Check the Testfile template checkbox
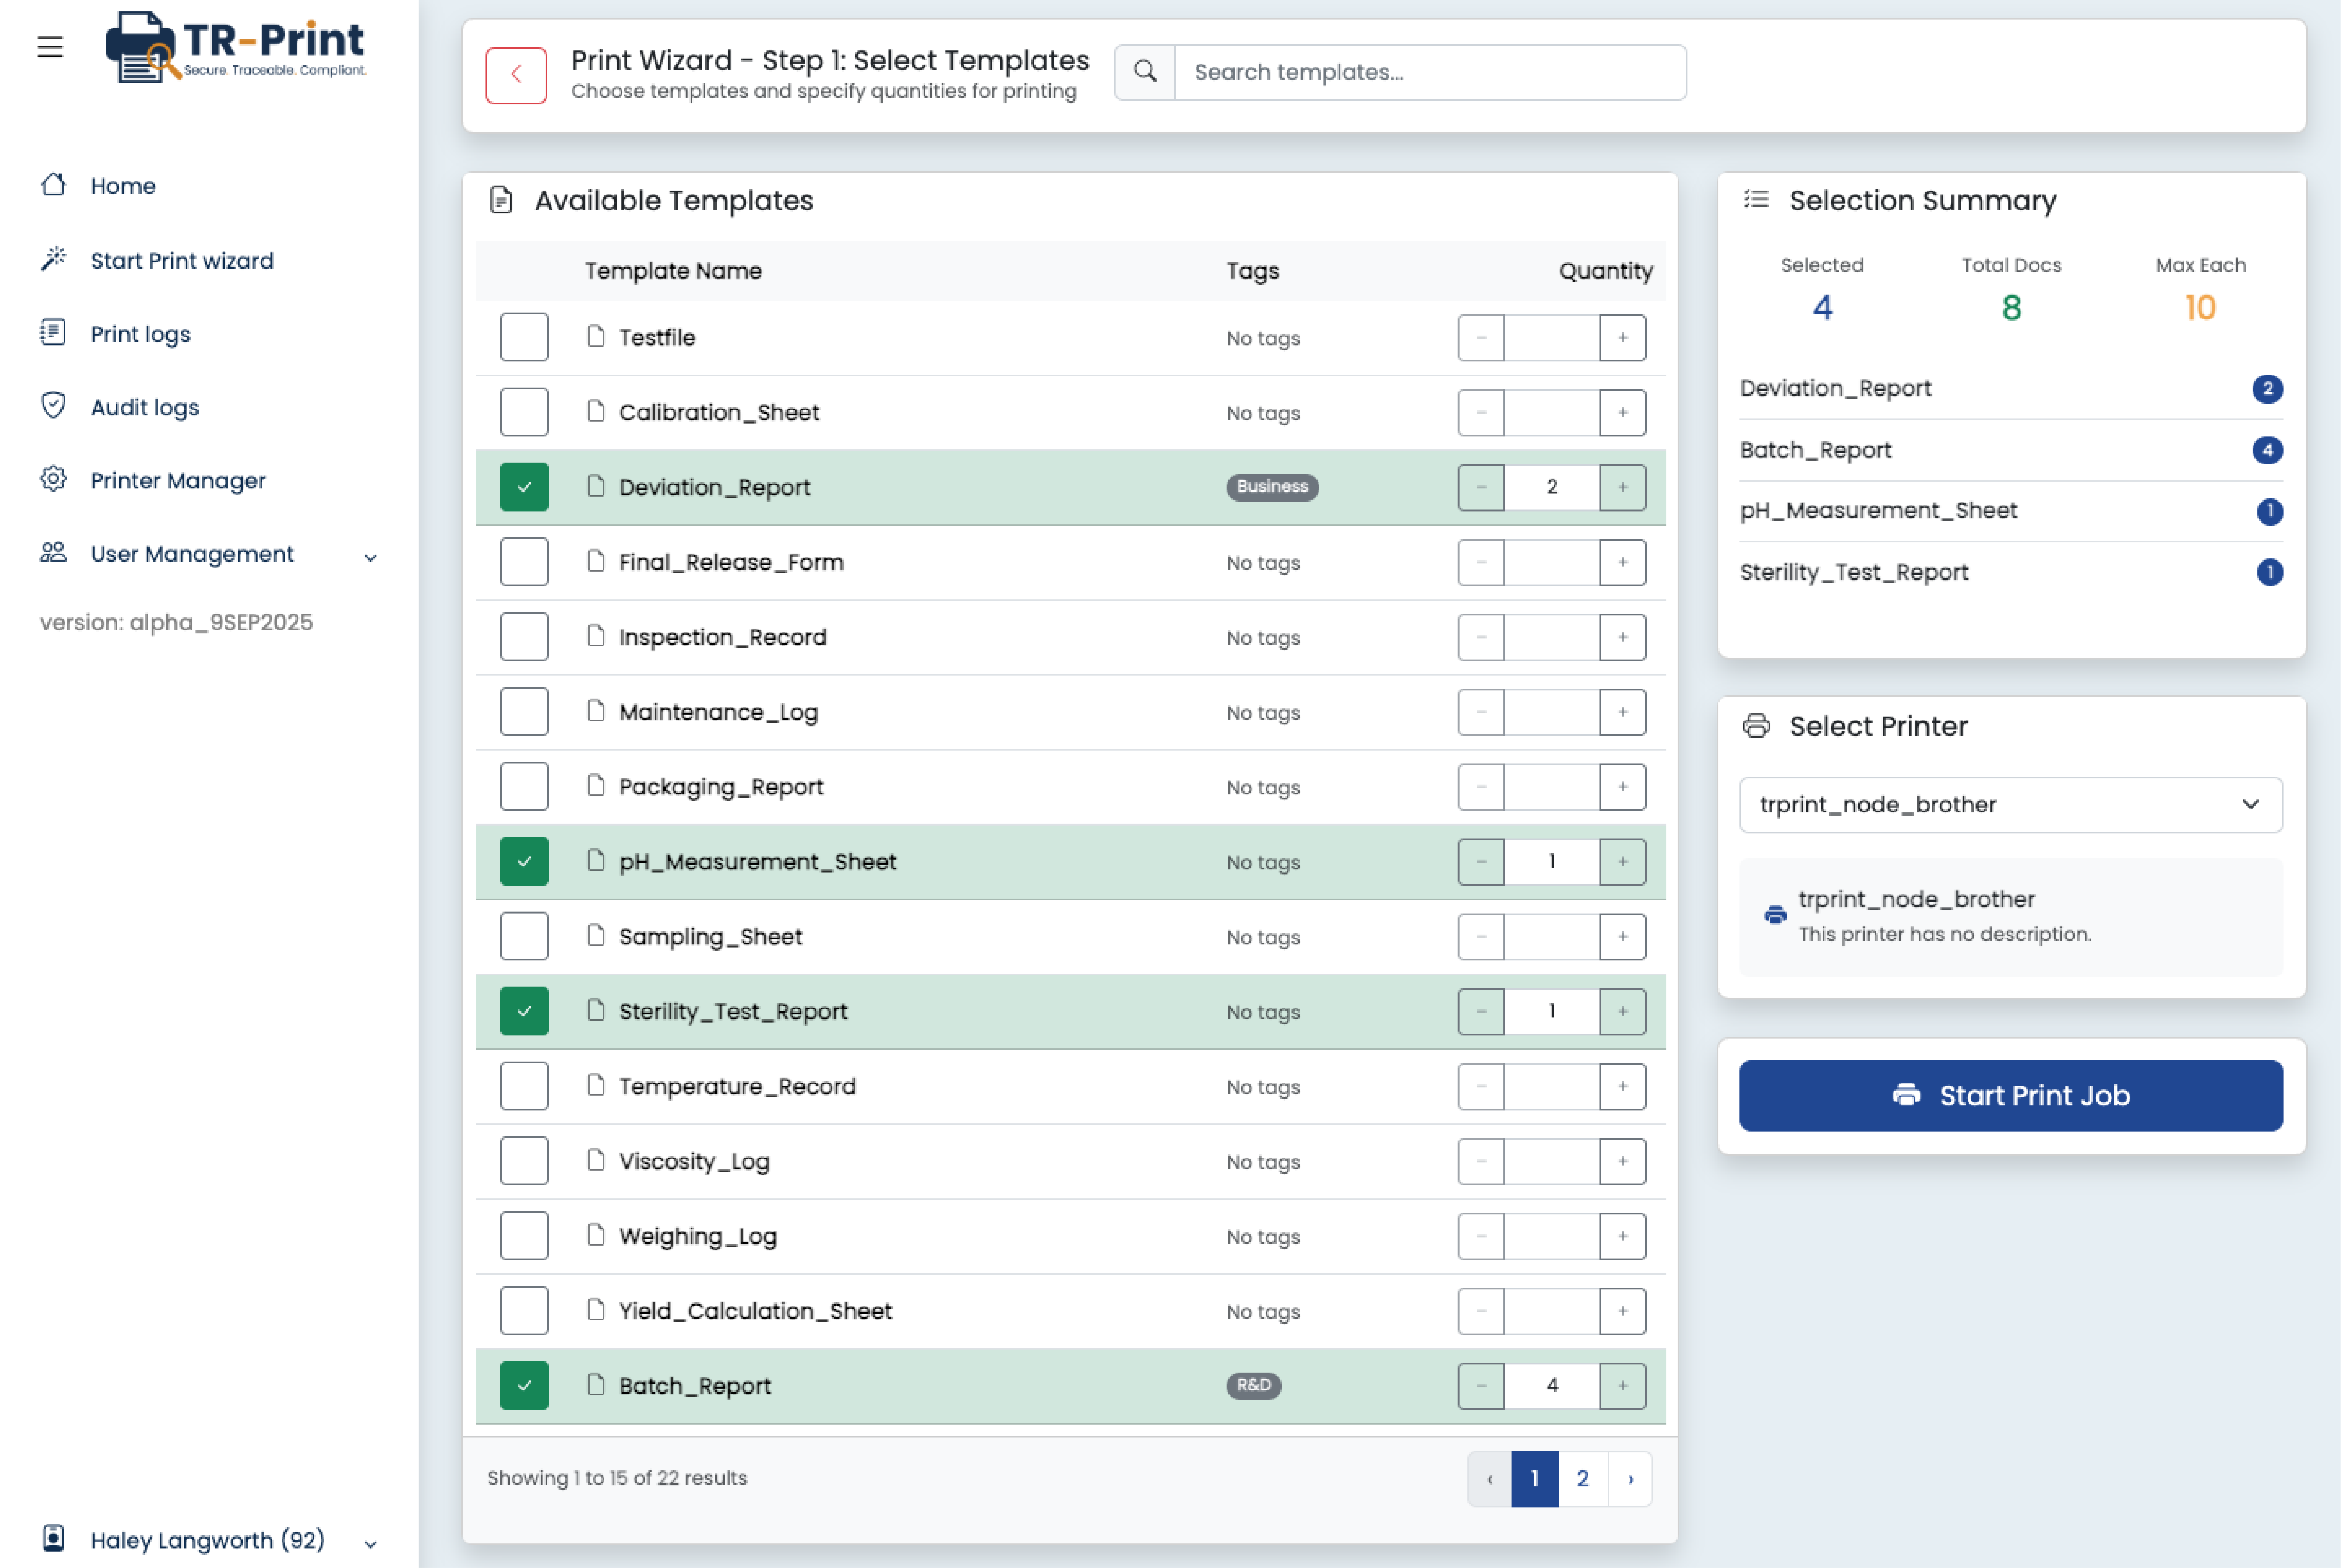Screen dimensions: 2341x1568 click(x=523, y=337)
